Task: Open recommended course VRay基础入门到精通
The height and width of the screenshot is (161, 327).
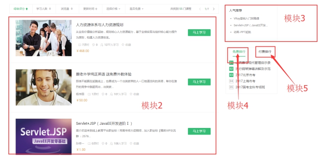Action: point(246,19)
